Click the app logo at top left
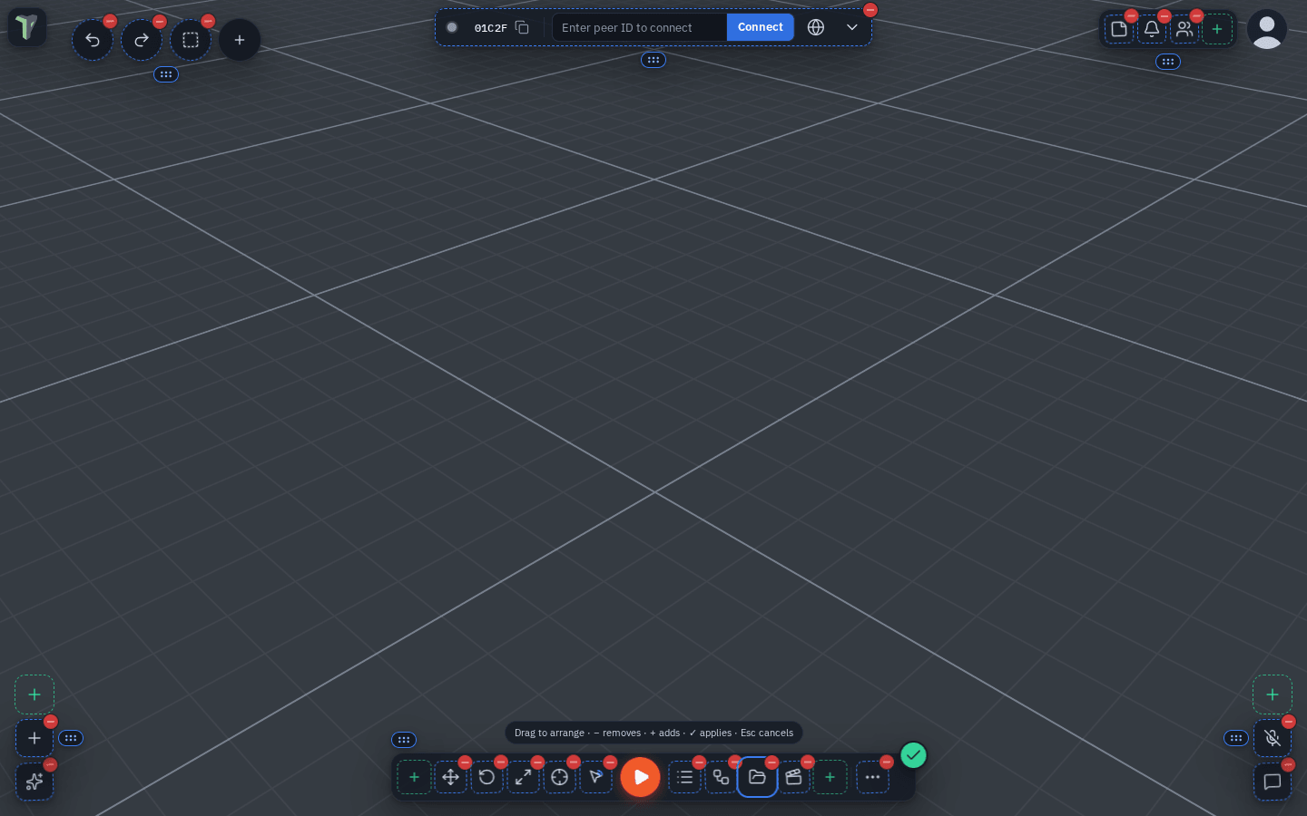 tap(27, 27)
